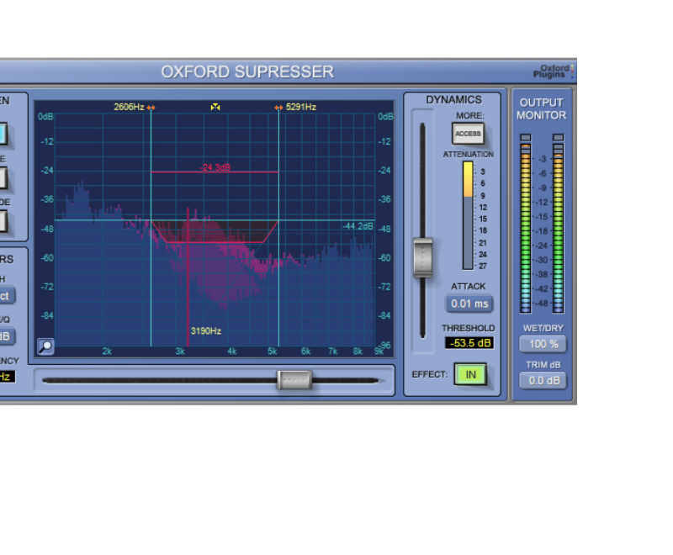Screen dimensions: 673x555
Task: Click the right output meter clip indicator
Action: [x=558, y=137]
